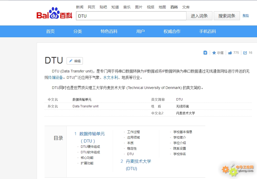Open the 新闻 top navigation link
Viewport: 257px width, 179px height.
[80, 7]
